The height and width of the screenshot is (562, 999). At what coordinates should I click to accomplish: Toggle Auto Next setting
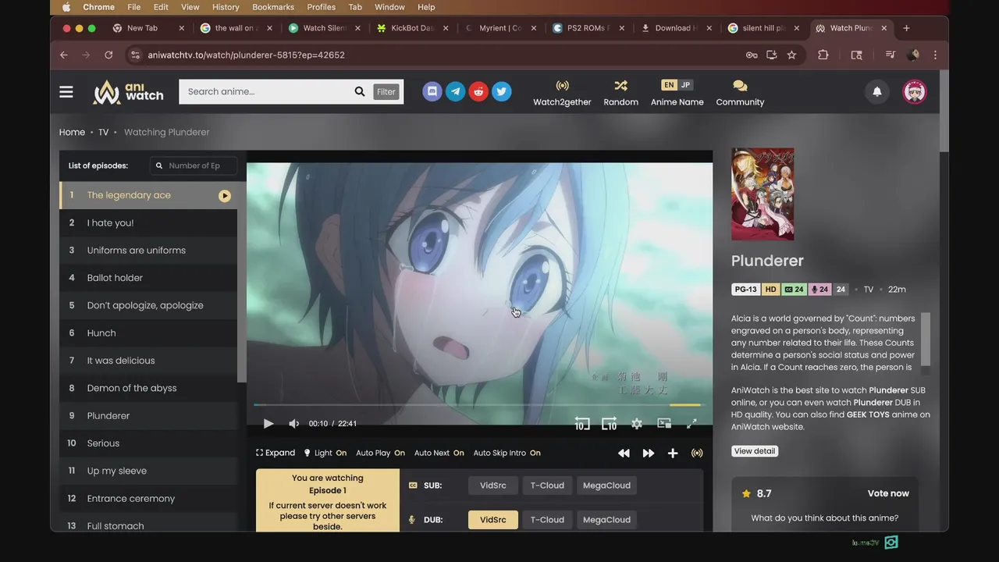click(439, 453)
